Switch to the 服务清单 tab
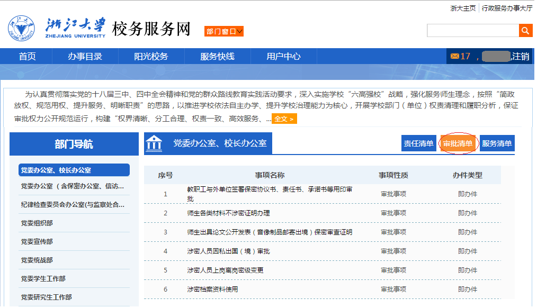 [497, 144]
